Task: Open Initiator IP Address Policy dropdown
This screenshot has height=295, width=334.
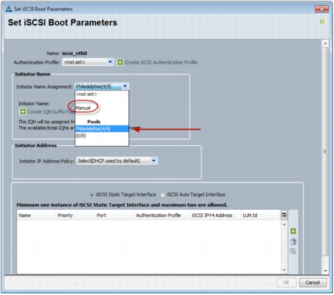Action: pos(154,161)
